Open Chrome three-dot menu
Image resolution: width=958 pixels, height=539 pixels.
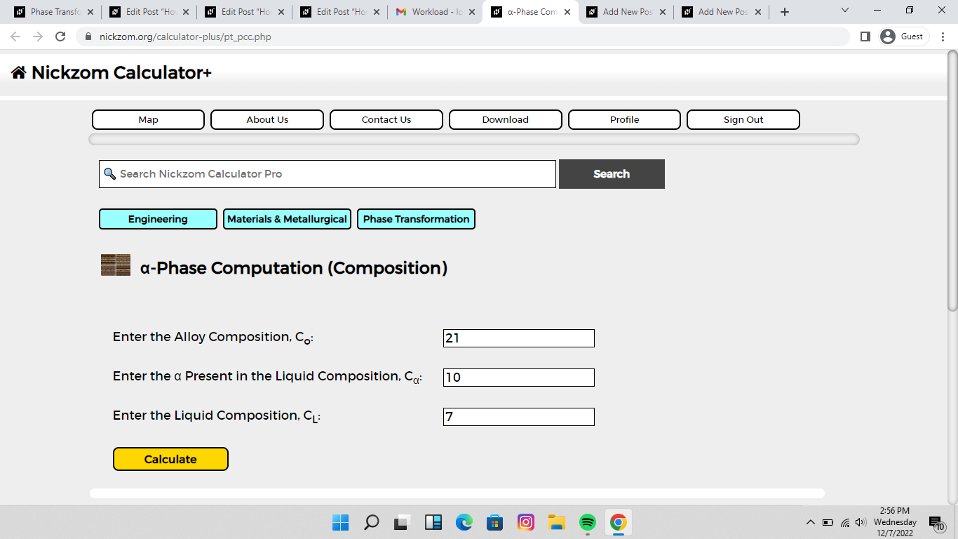click(x=943, y=36)
